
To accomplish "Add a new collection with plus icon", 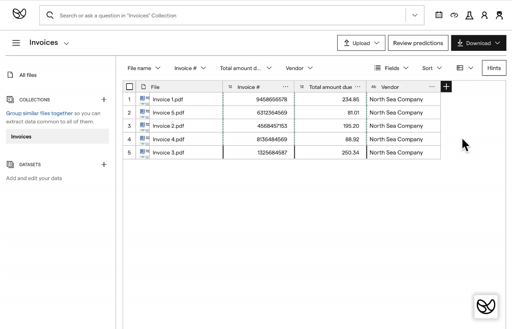I will point(104,99).
